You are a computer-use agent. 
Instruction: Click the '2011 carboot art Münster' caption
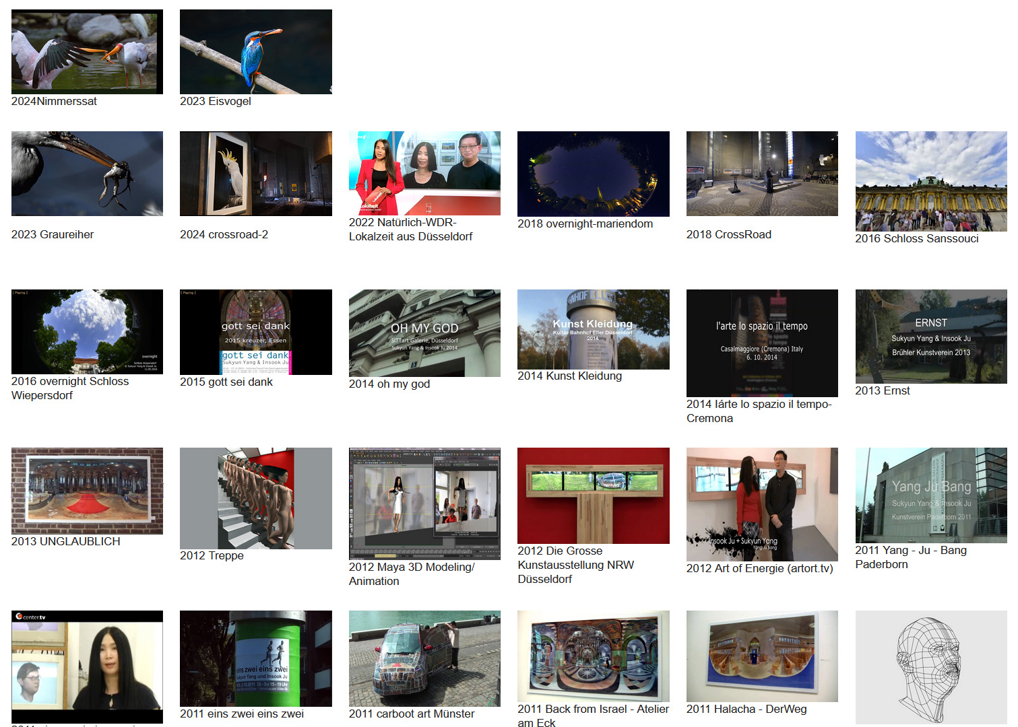[x=411, y=714]
